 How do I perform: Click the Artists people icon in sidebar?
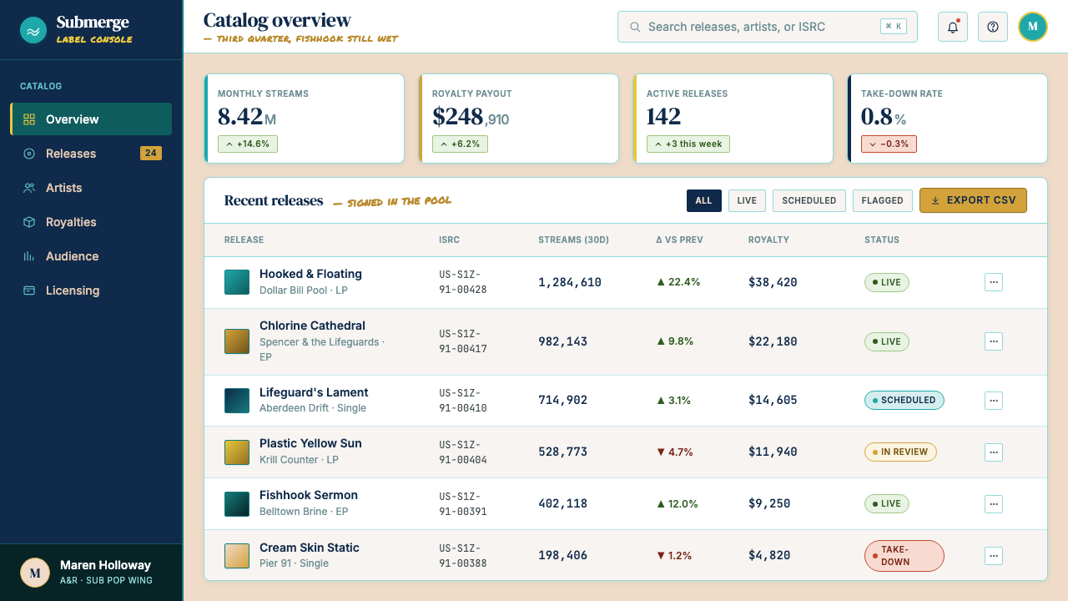click(x=29, y=188)
